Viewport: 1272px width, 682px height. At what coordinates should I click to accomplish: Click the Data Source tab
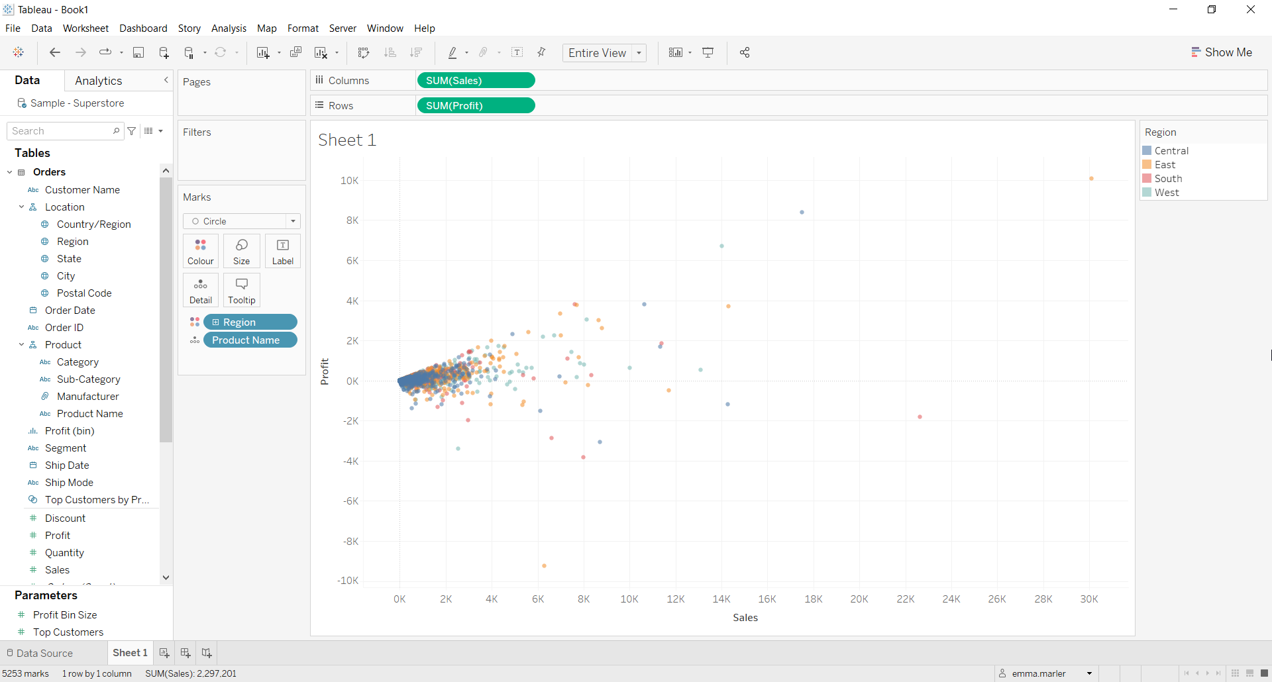pos(44,653)
